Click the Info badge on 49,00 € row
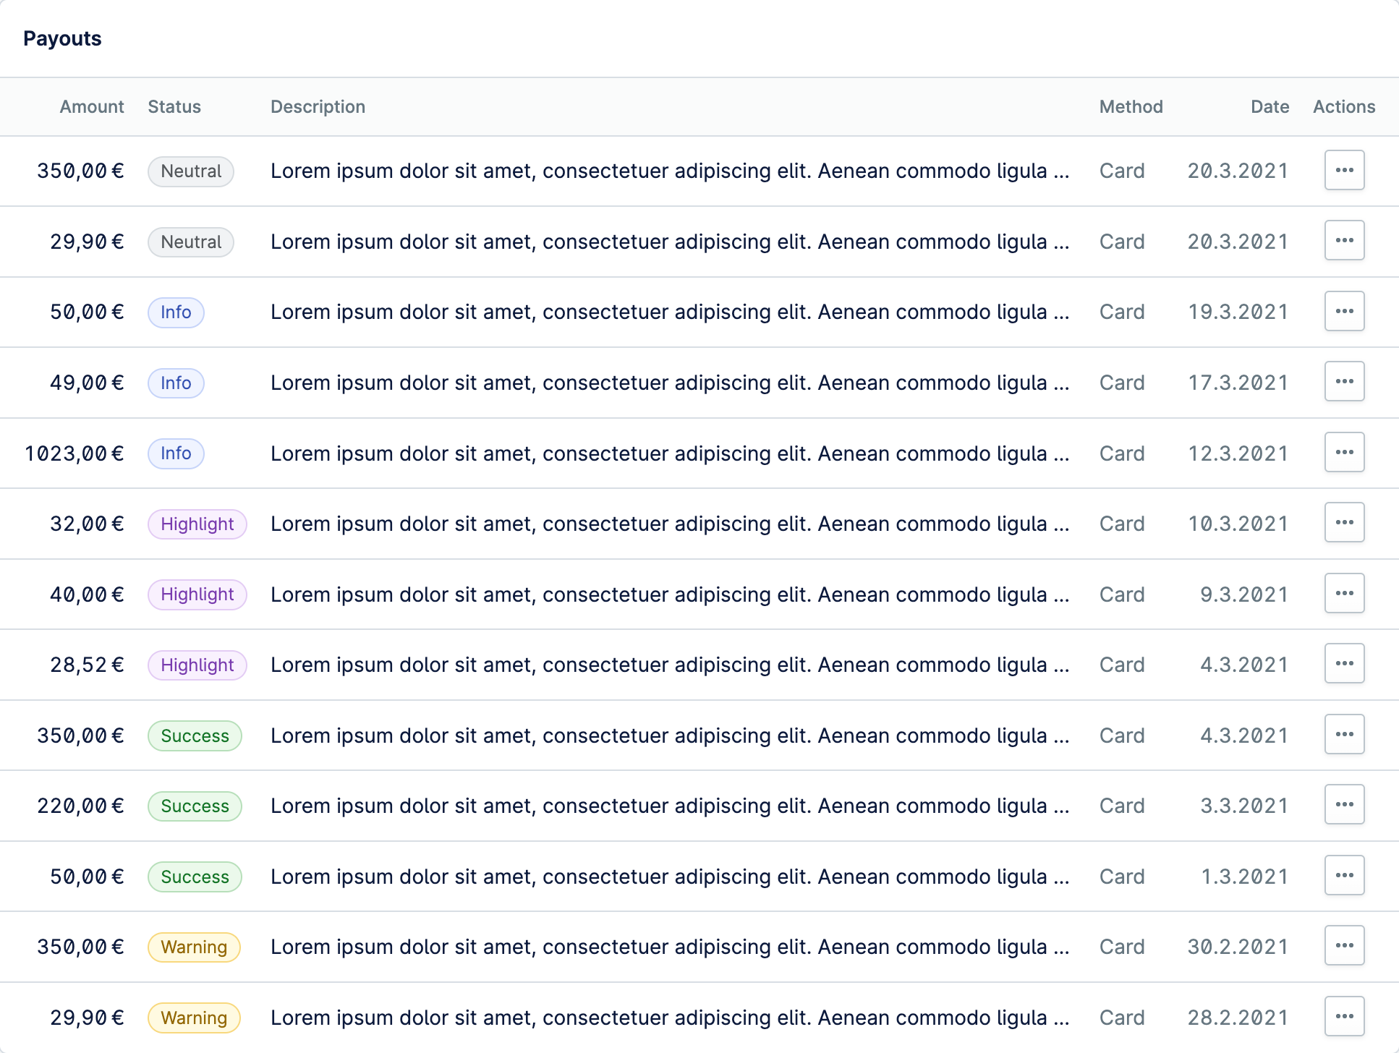 (x=176, y=383)
